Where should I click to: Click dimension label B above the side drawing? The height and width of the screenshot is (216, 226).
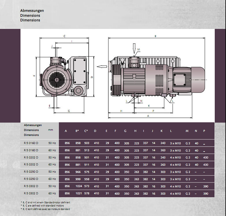pyautogui.click(x=155, y=36)
